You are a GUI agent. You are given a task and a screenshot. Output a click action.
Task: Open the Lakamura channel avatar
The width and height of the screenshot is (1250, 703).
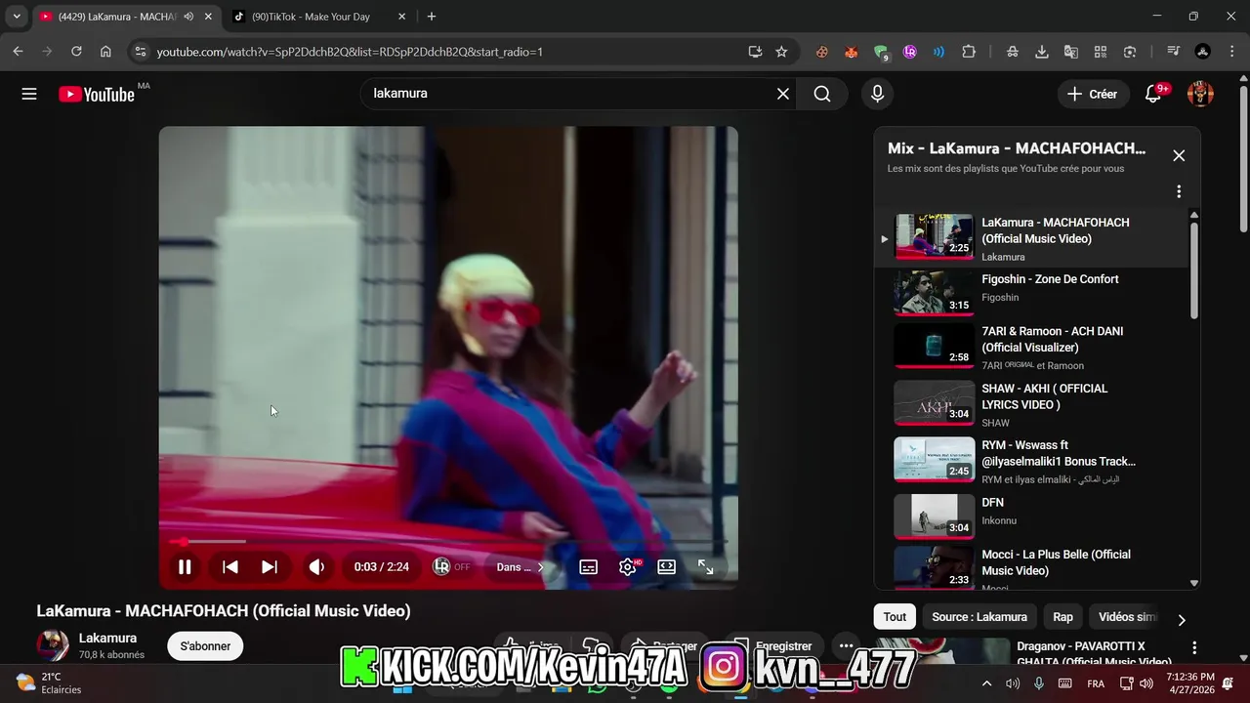[53, 645]
